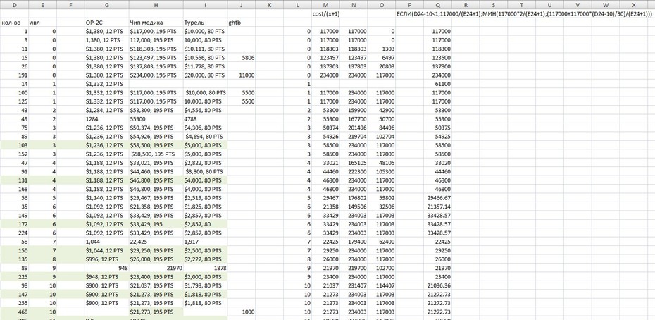Select the cell with value 21357.14
This screenshot has width=655, height=320.
pos(437,207)
